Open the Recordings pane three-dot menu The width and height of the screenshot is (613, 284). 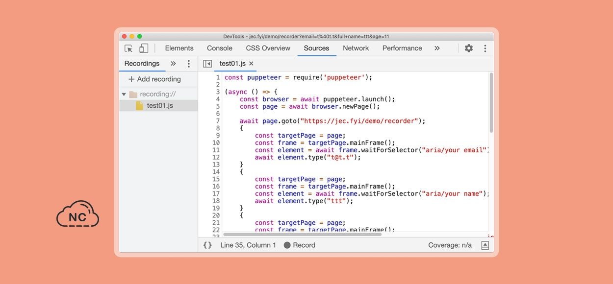[x=189, y=64]
